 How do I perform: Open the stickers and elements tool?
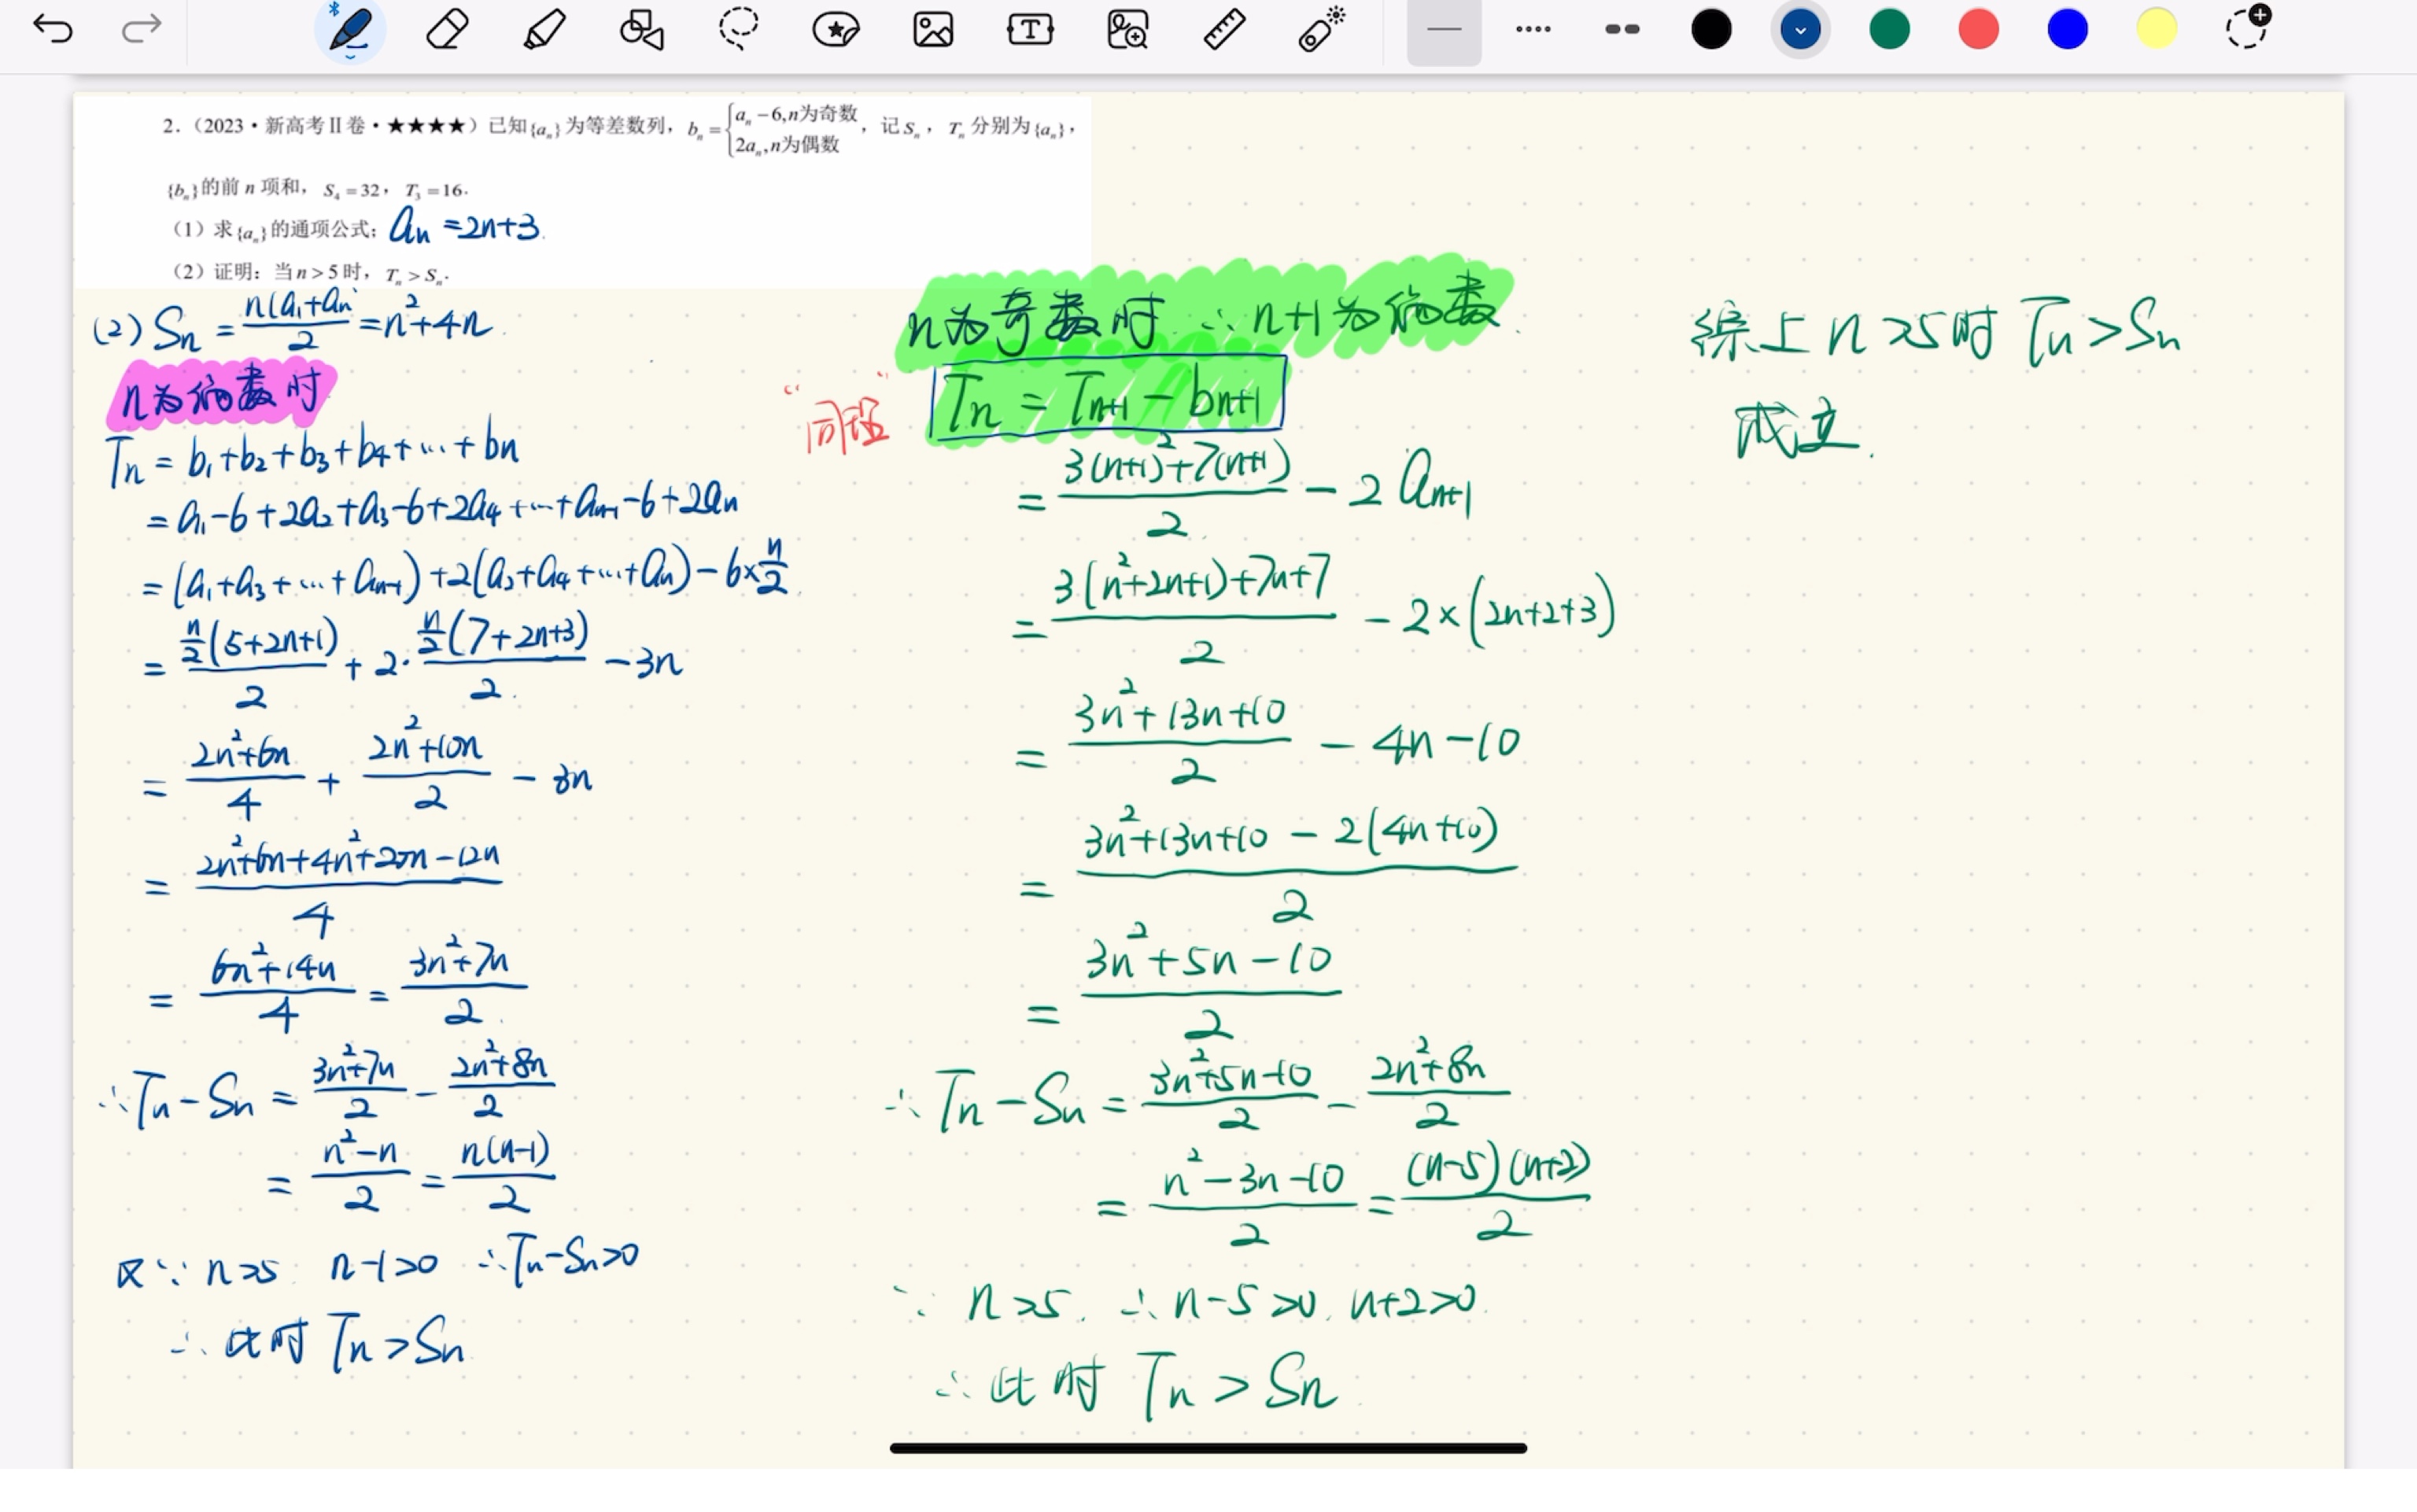coord(835,29)
